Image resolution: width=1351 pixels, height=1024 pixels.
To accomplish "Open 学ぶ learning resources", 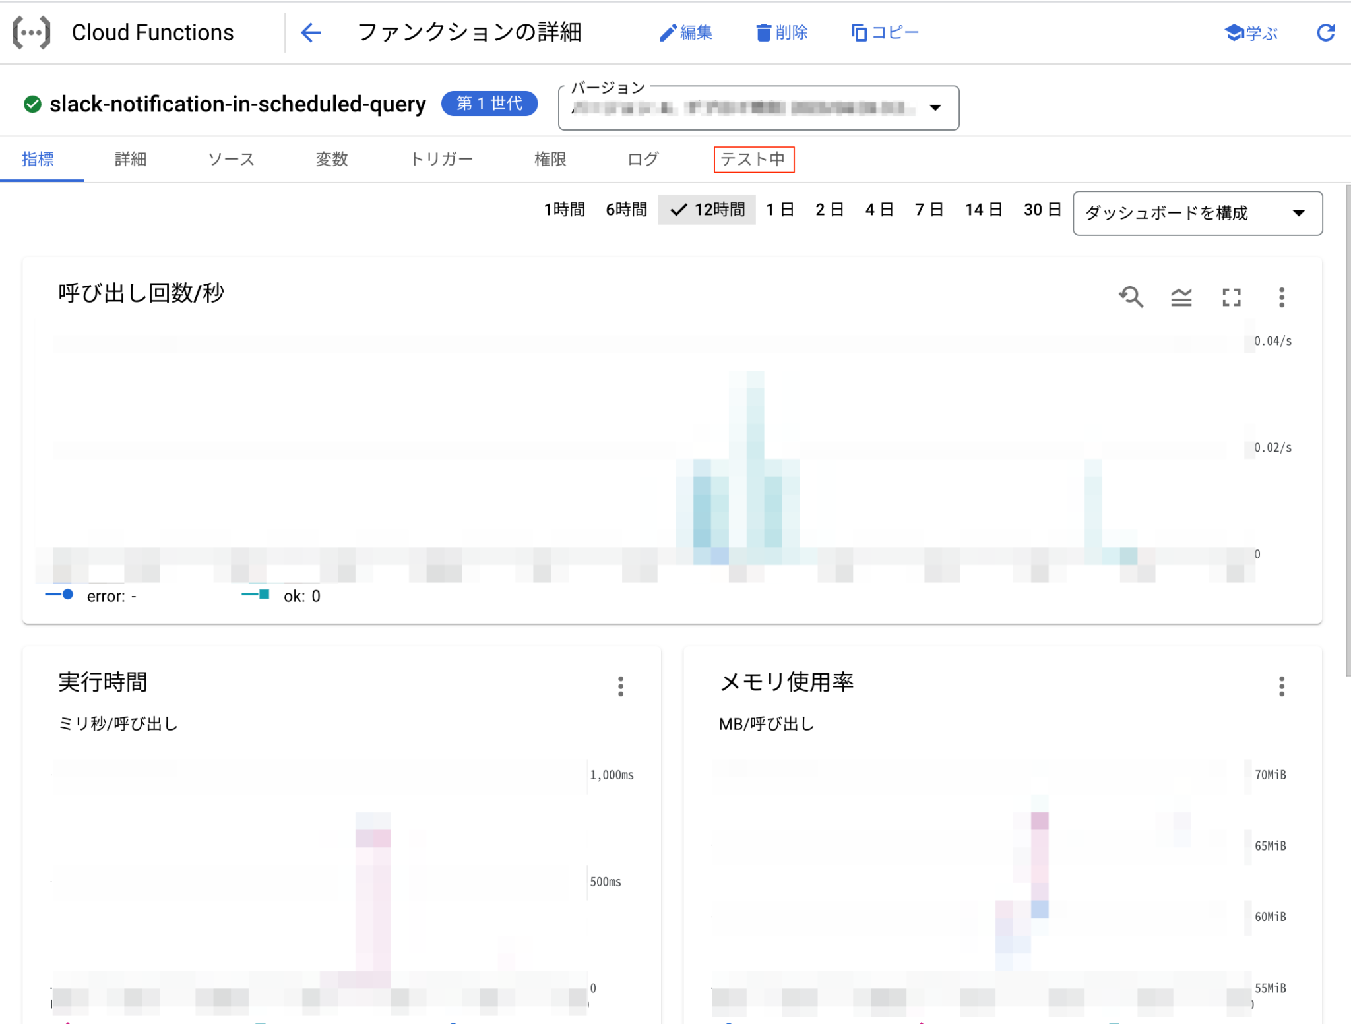I will pos(1251,32).
